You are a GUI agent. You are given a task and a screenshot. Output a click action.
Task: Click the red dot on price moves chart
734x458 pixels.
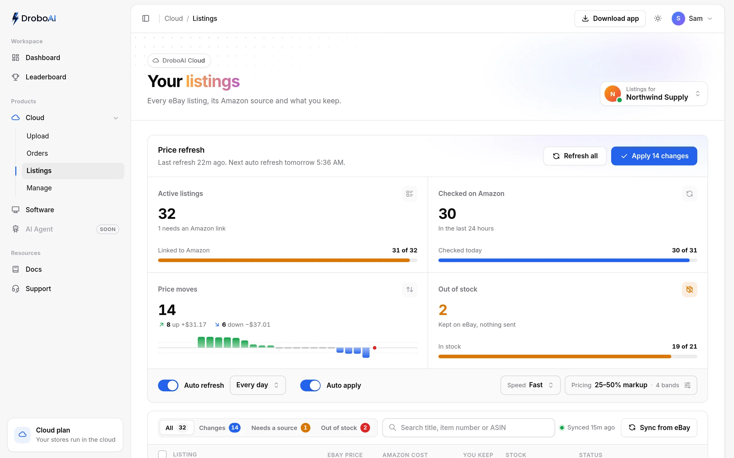pos(375,348)
